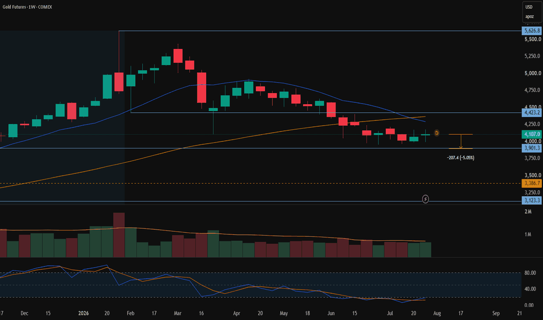Click the 5,500.0 price axis value
This screenshot has height=320, width=543.
[533, 40]
